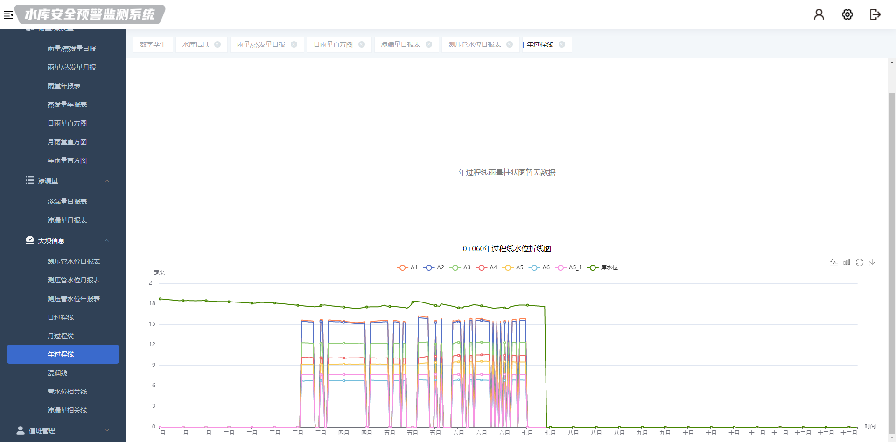Toggle A5_1 series in chart legend
Image resolution: width=896 pixels, height=442 pixels.
tap(568, 267)
